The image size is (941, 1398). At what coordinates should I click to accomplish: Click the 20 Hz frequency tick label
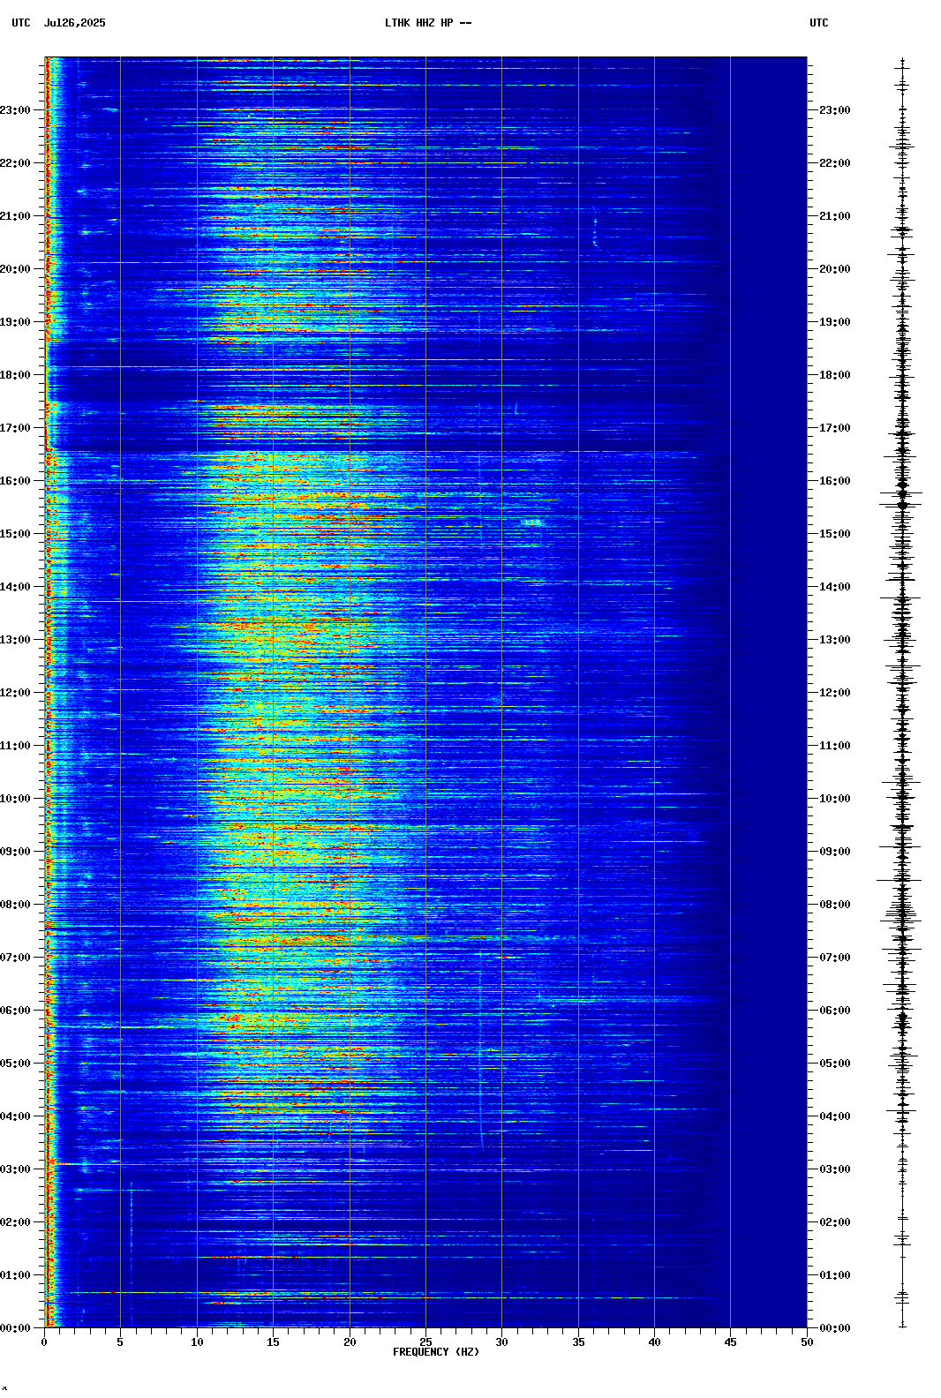tap(350, 1342)
